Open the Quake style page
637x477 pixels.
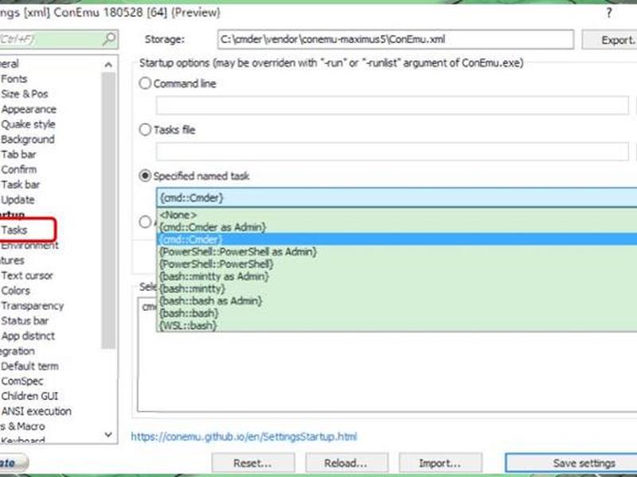[28, 124]
